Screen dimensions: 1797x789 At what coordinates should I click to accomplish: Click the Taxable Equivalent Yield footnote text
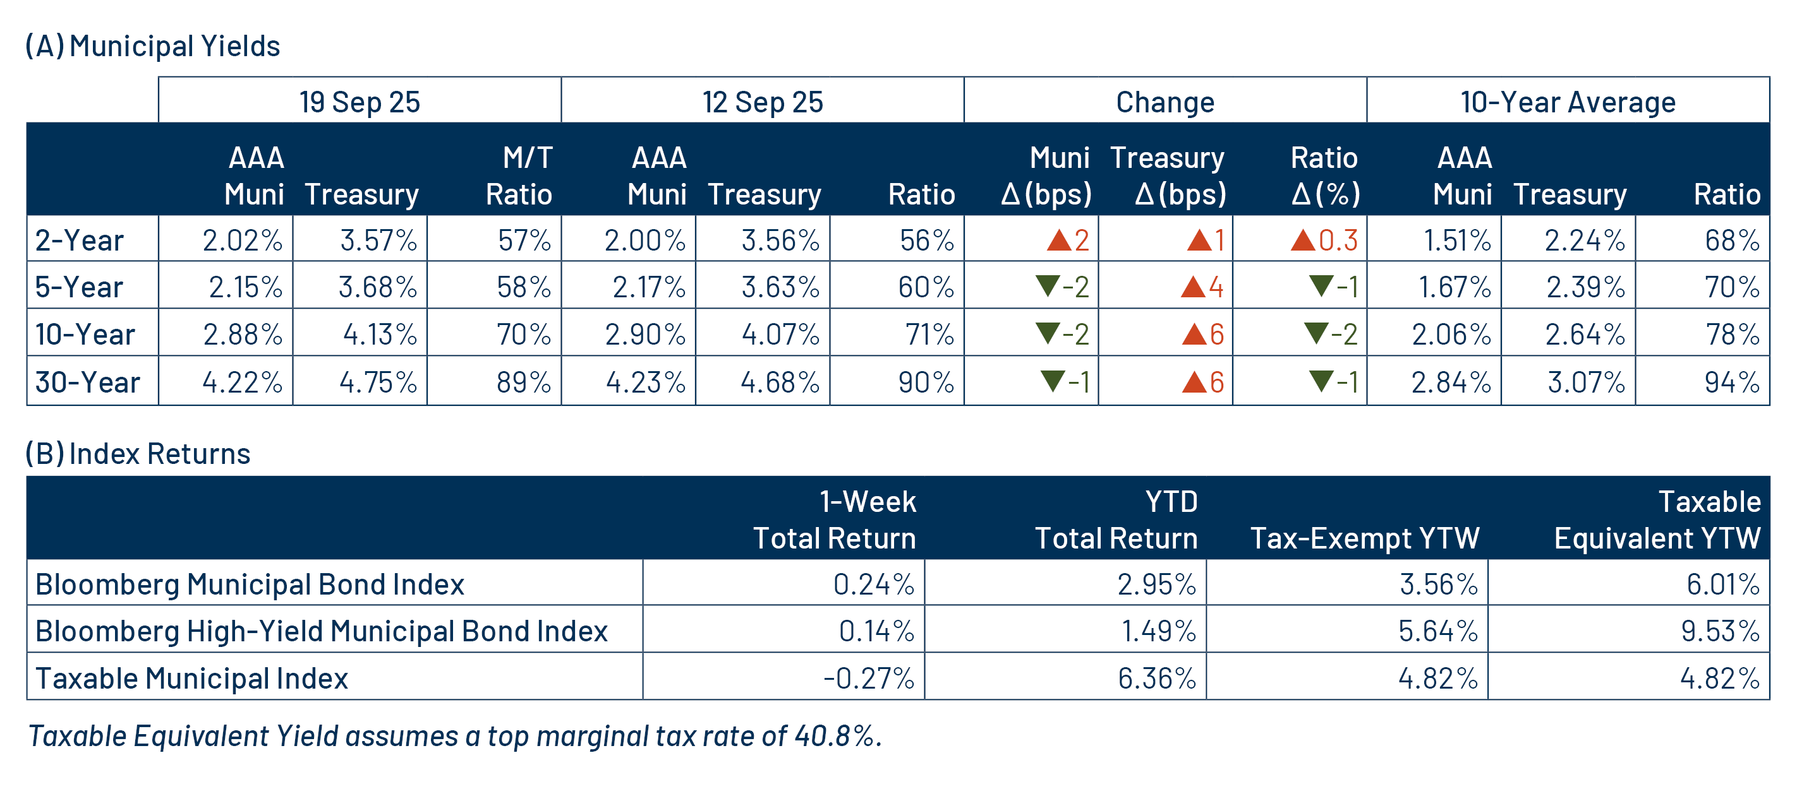pos(455,735)
